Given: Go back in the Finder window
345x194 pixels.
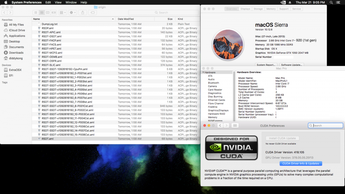Looking at the screenshot, I should click(x=4, y=12).
